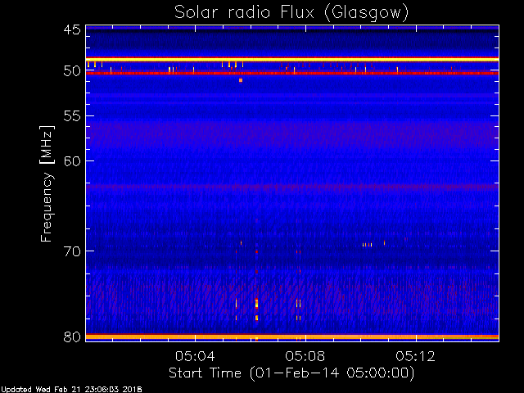Click the "Start Time (01-Feb-14 05:00:00)" label
This screenshot has width=524, height=393.
(x=291, y=373)
